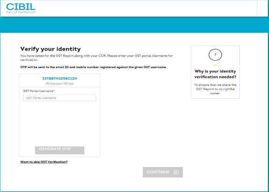Click the GST Report rightful owner explanation
The image size is (269, 192).
tap(215, 89)
